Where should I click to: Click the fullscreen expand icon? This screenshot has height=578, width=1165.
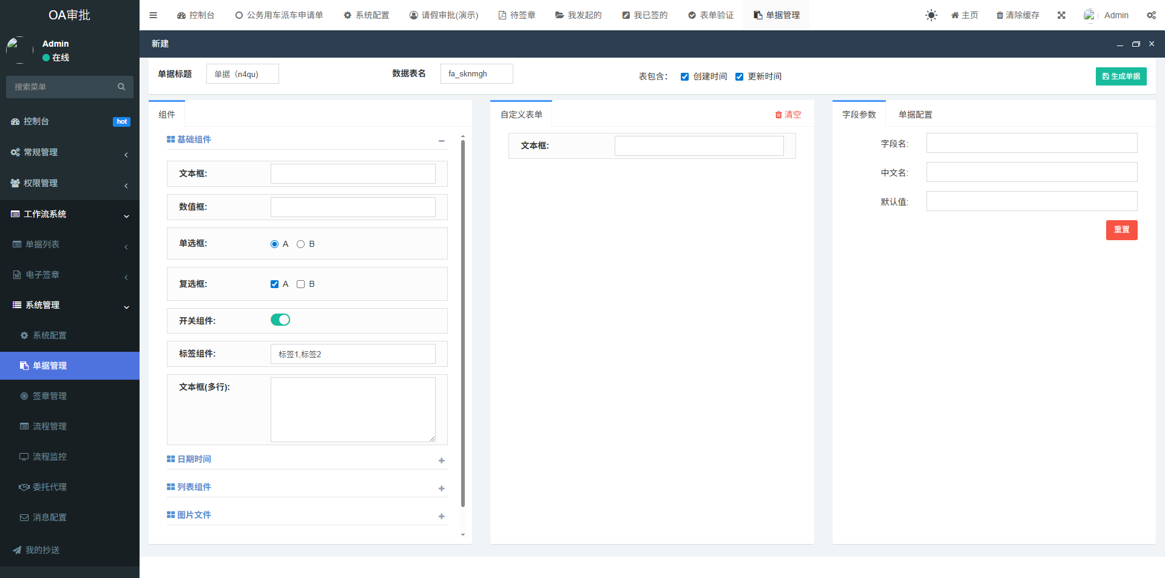(1061, 15)
